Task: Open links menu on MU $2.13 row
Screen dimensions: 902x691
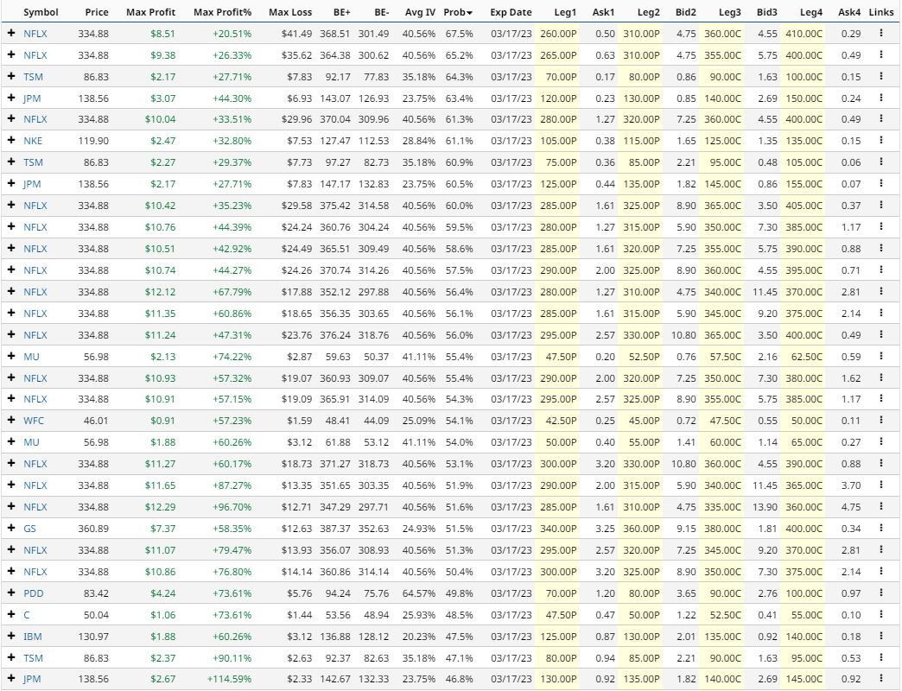Action: (x=880, y=357)
